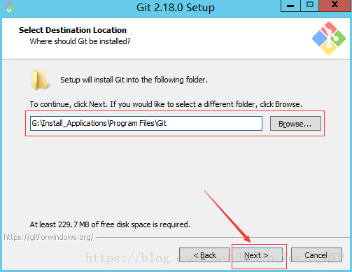Close the Git Setup window
Image resolution: width=352 pixels, height=272 pixels.
click(335, 6)
